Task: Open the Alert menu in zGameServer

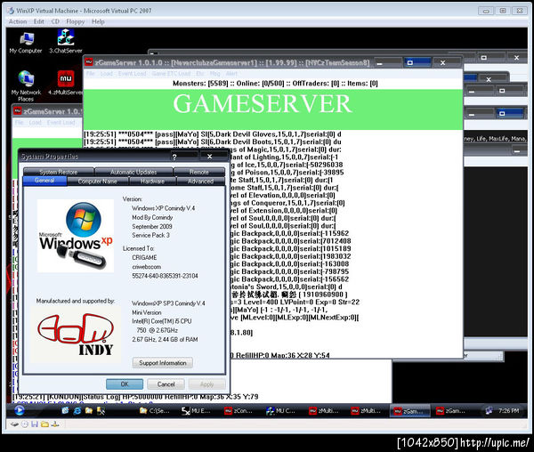Action: pyautogui.click(x=231, y=74)
